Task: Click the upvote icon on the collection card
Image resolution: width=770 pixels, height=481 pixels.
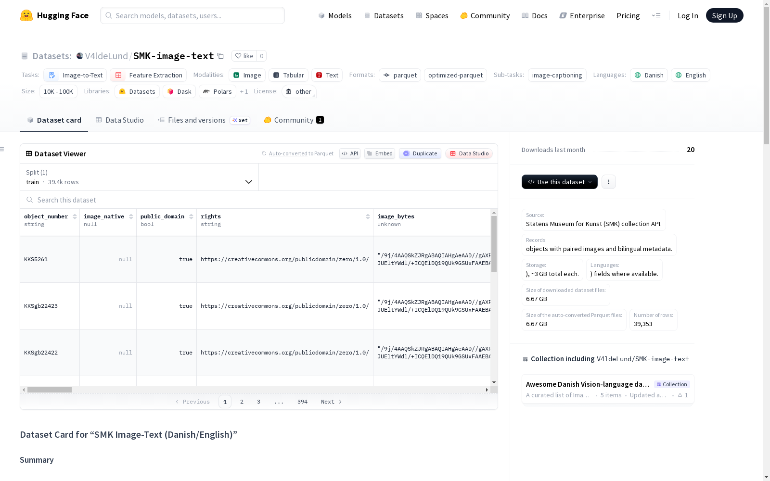Action: pos(680,395)
